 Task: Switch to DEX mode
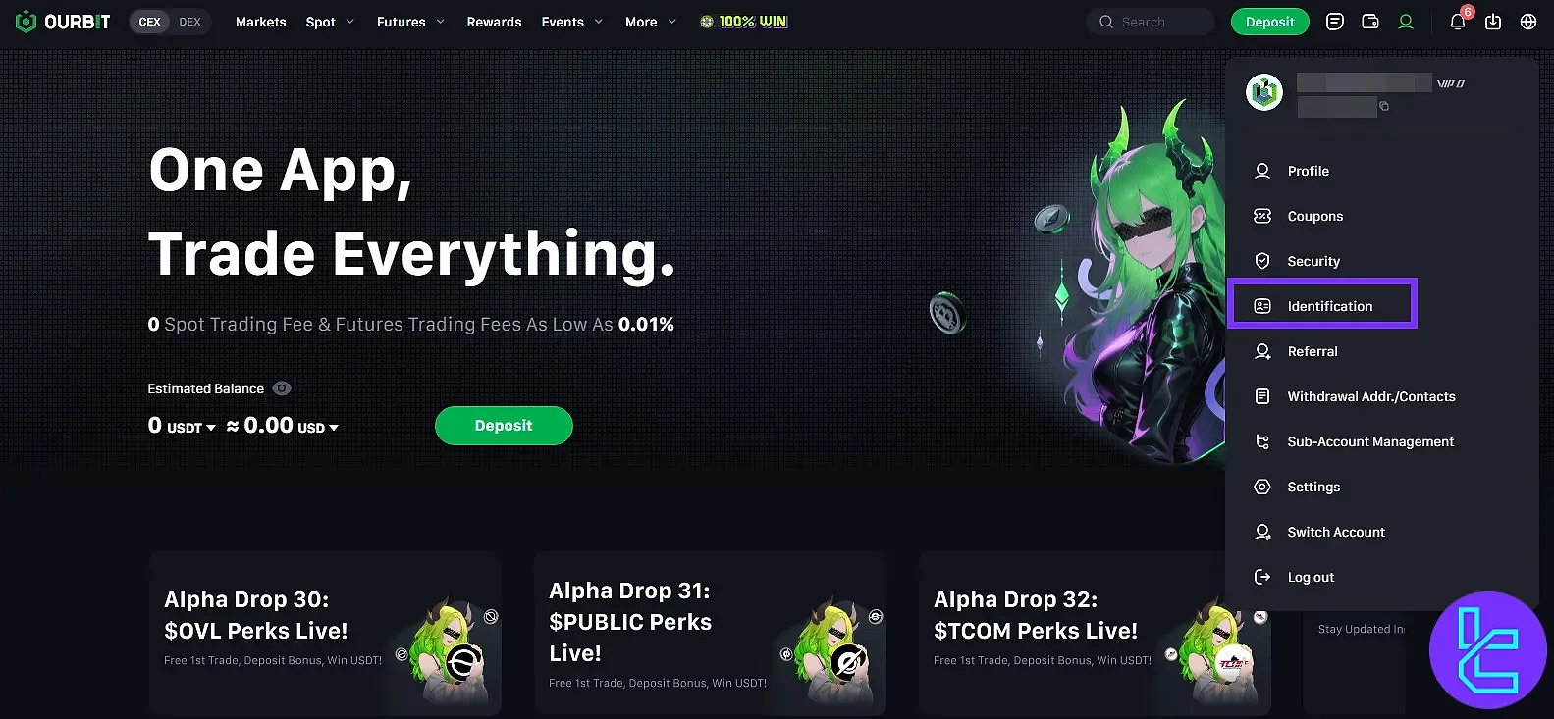tap(189, 22)
